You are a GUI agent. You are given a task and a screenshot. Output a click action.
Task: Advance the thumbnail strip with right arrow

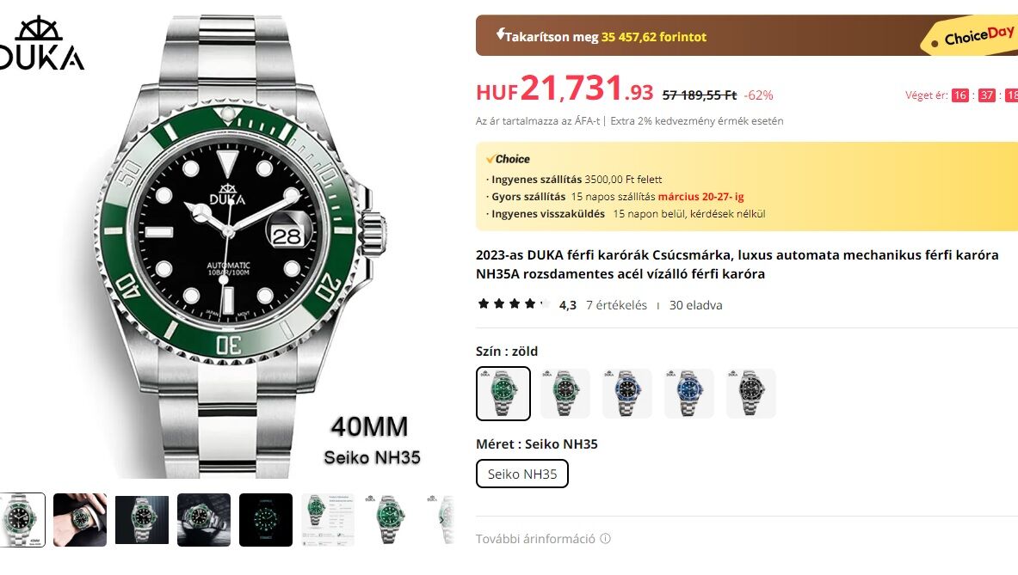point(441,520)
